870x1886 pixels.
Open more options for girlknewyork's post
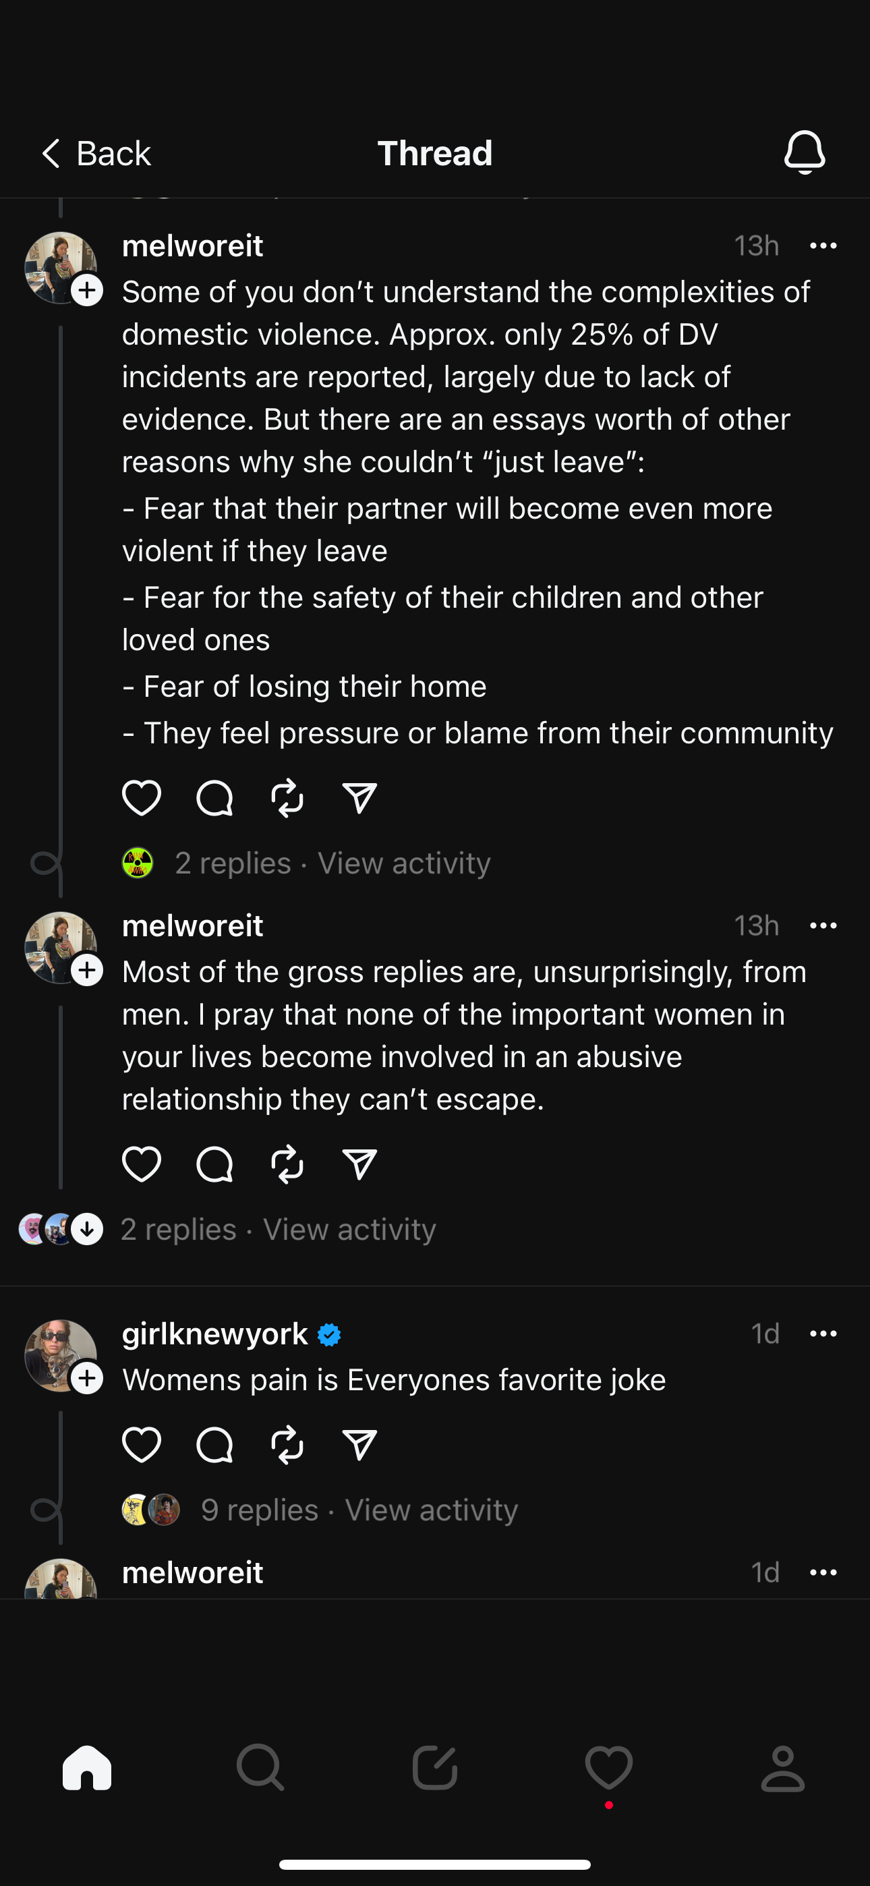coord(823,1334)
